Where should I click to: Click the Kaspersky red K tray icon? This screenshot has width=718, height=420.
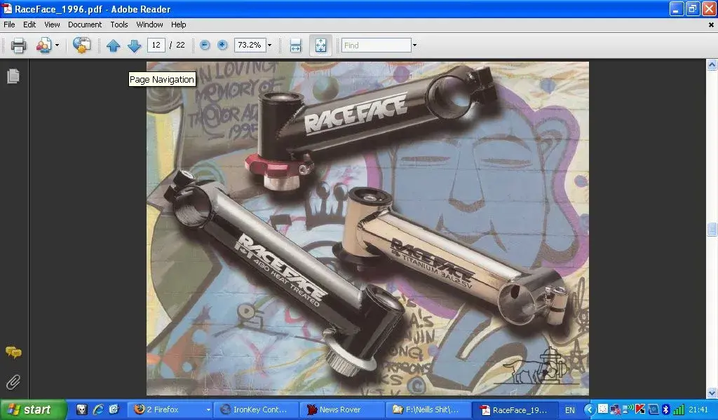click(639, 409)
